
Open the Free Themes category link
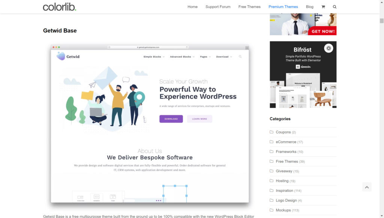pyautogui.click(x=287, y=161)
